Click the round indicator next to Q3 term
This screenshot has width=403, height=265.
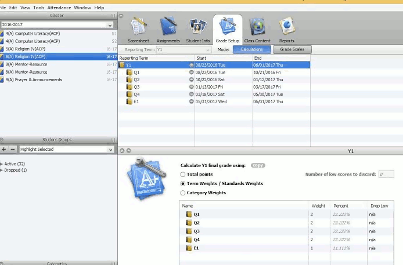[191, 87]
